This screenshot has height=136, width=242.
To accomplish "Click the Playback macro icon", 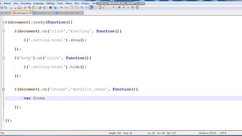I will pos(128,8).
